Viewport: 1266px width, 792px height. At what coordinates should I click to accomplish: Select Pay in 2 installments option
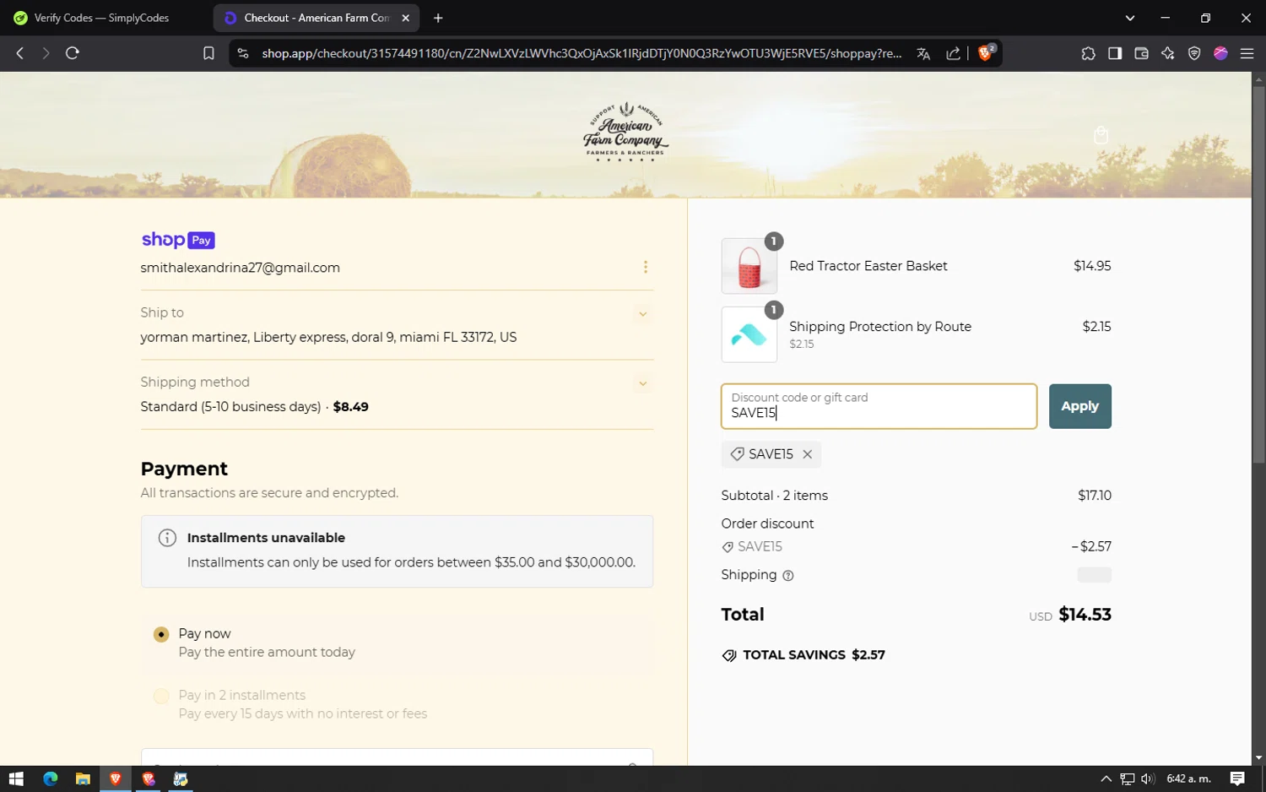pyautogui.click(x=161, y=696)
